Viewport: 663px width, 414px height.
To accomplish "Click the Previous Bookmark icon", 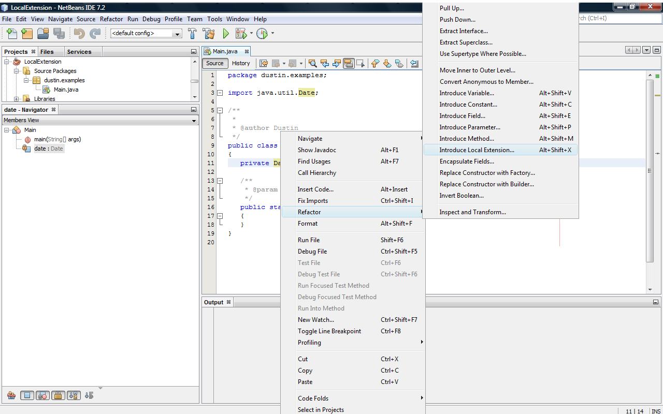I will 376,63.
